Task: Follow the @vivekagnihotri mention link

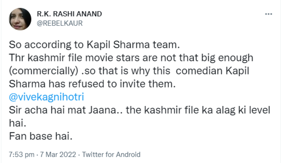Action: (x=46, y=97)
